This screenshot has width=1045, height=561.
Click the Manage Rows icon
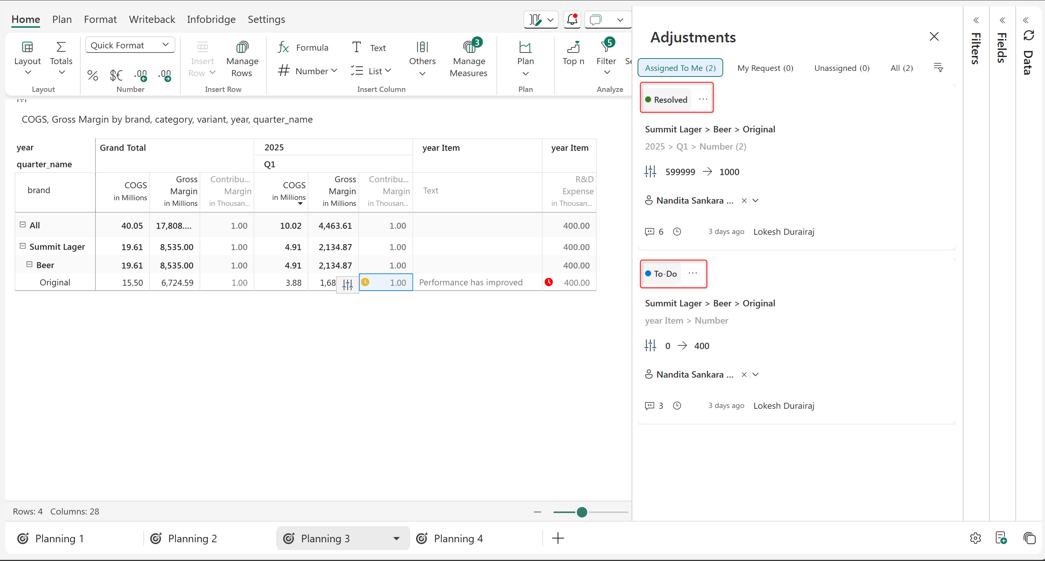click(x=242, y=47)
